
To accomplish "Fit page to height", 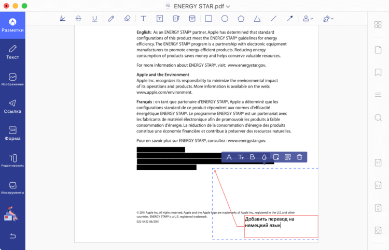I will tap(378, 208).
